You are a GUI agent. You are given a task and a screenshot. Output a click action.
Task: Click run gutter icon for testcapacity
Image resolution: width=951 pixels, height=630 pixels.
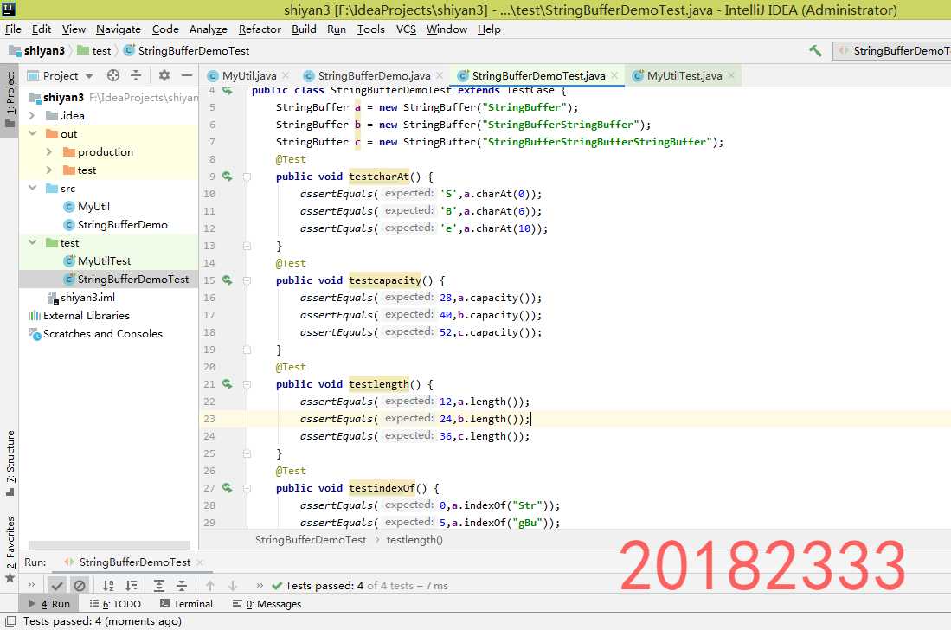click(x=228, y=280)
